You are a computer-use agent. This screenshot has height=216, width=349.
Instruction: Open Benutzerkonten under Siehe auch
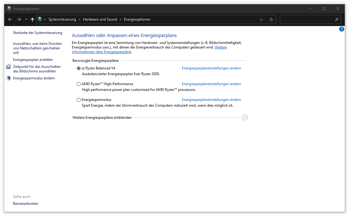[x=25, y=204]
